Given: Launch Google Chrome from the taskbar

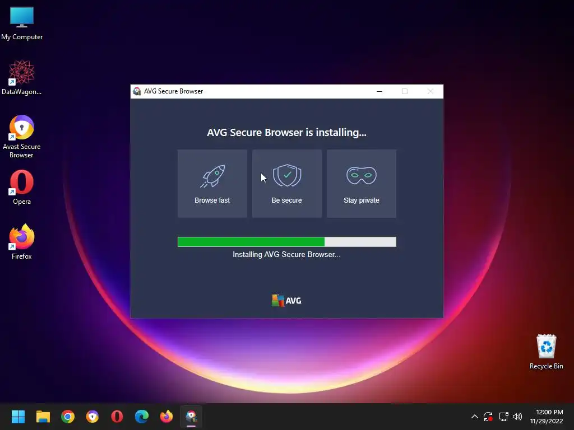Looking at the screenshot, I should point(68,417).
